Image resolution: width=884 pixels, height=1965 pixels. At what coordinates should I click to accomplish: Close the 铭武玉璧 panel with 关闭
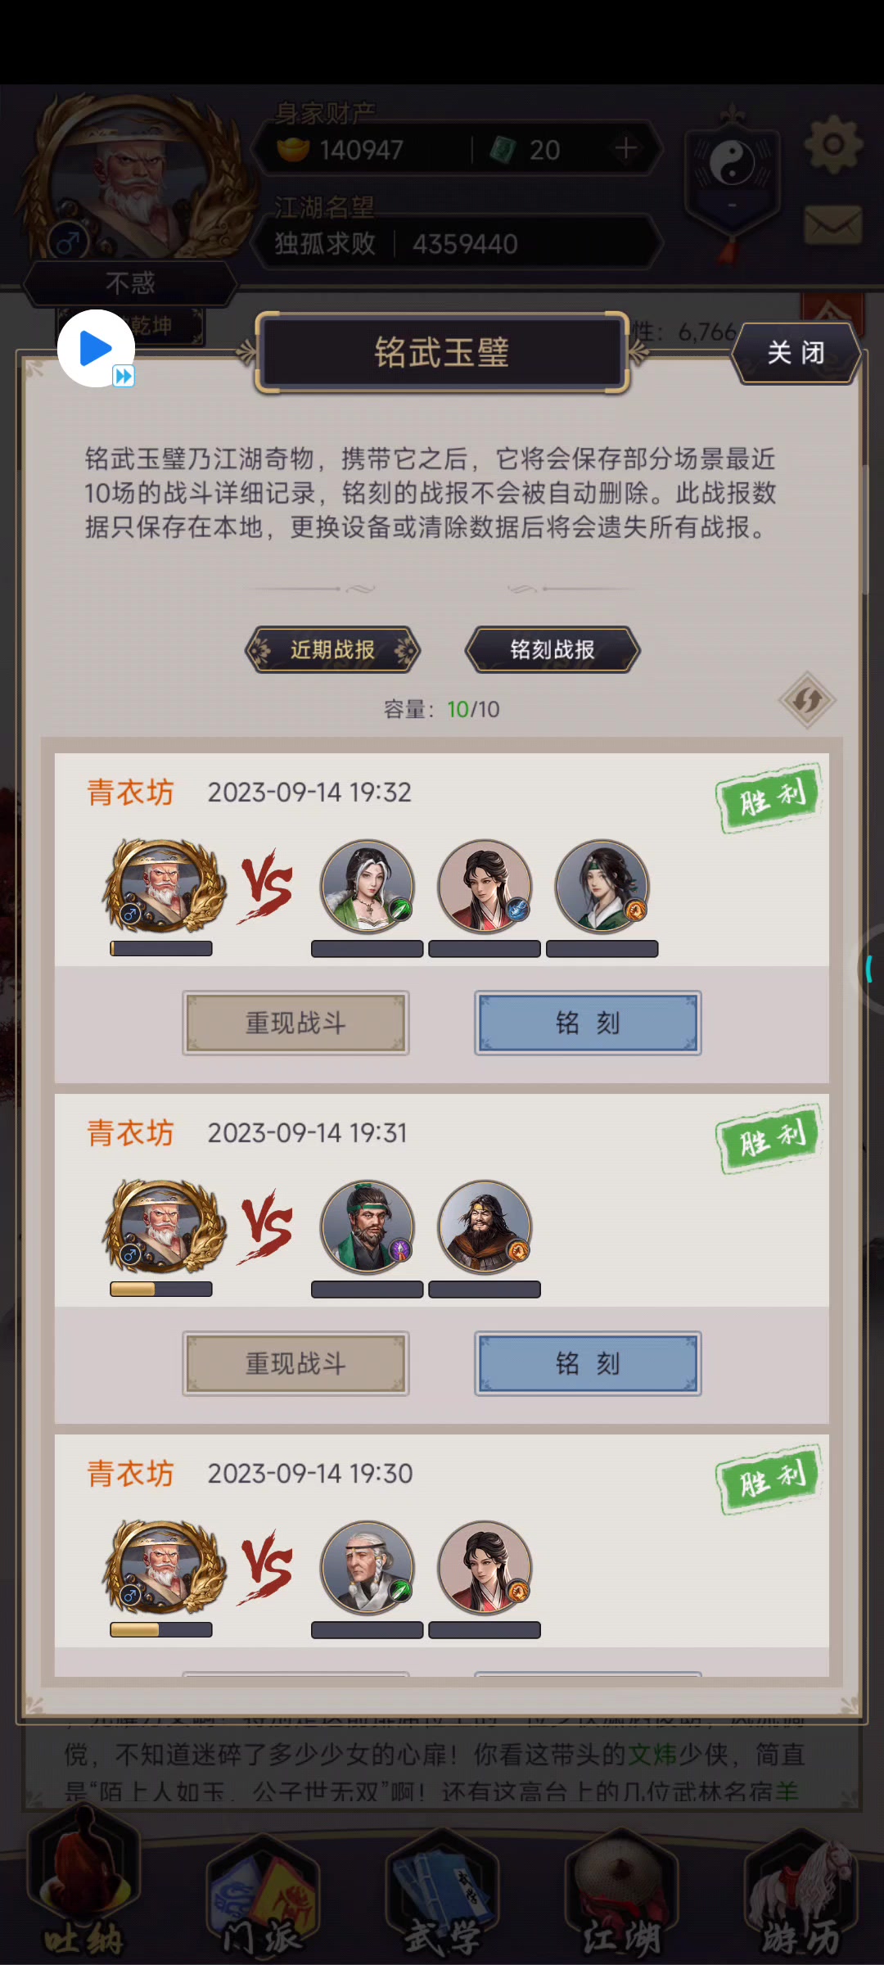796,353
